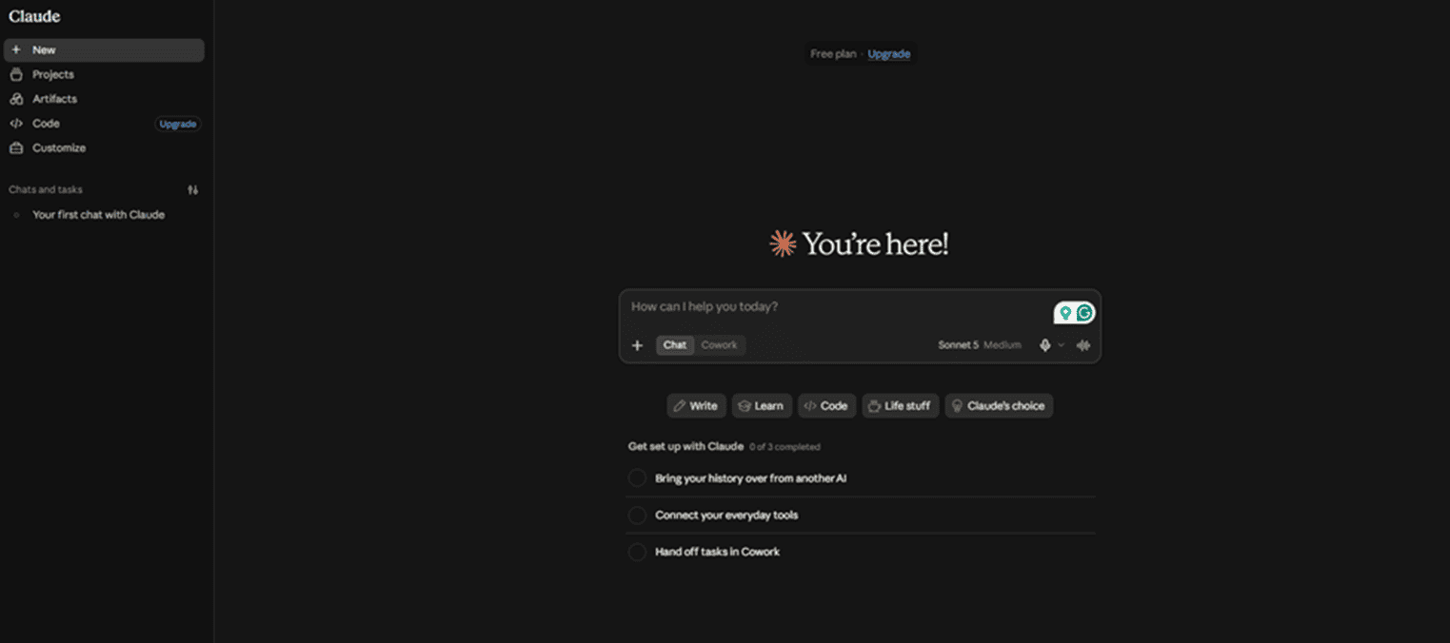1450x643 pixels.
Task: Start voice mode with the waveform icon
Action: (1083, 345)
